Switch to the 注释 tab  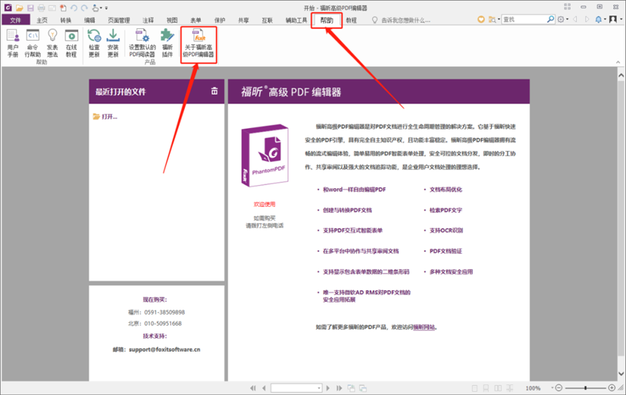(x=148, y=20)
